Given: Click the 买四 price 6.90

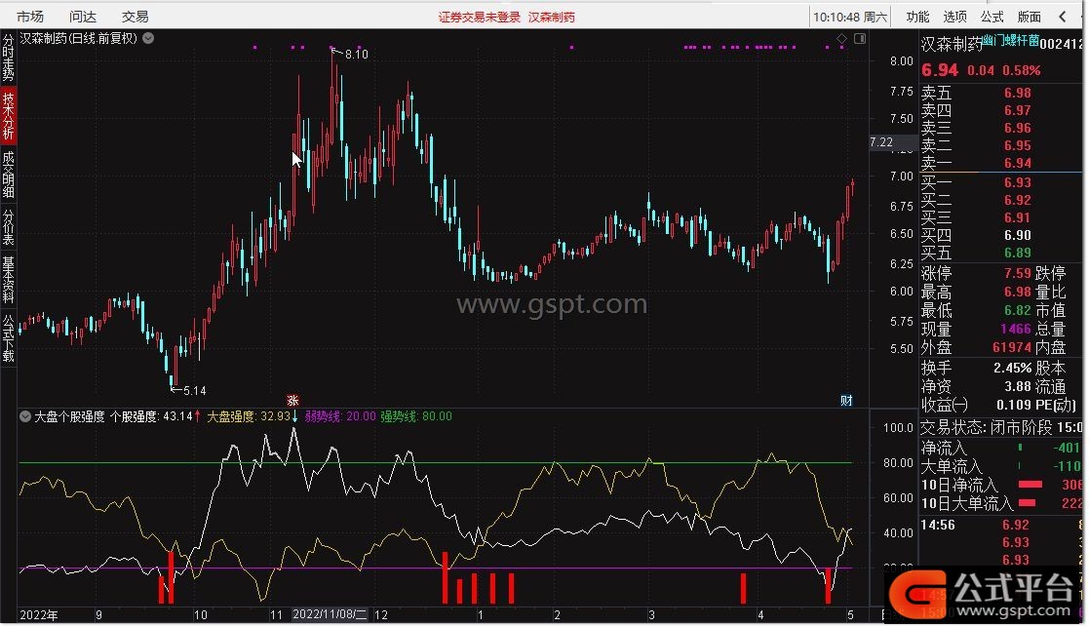Looking at the screenshot, I should [x=1018, y=235].
